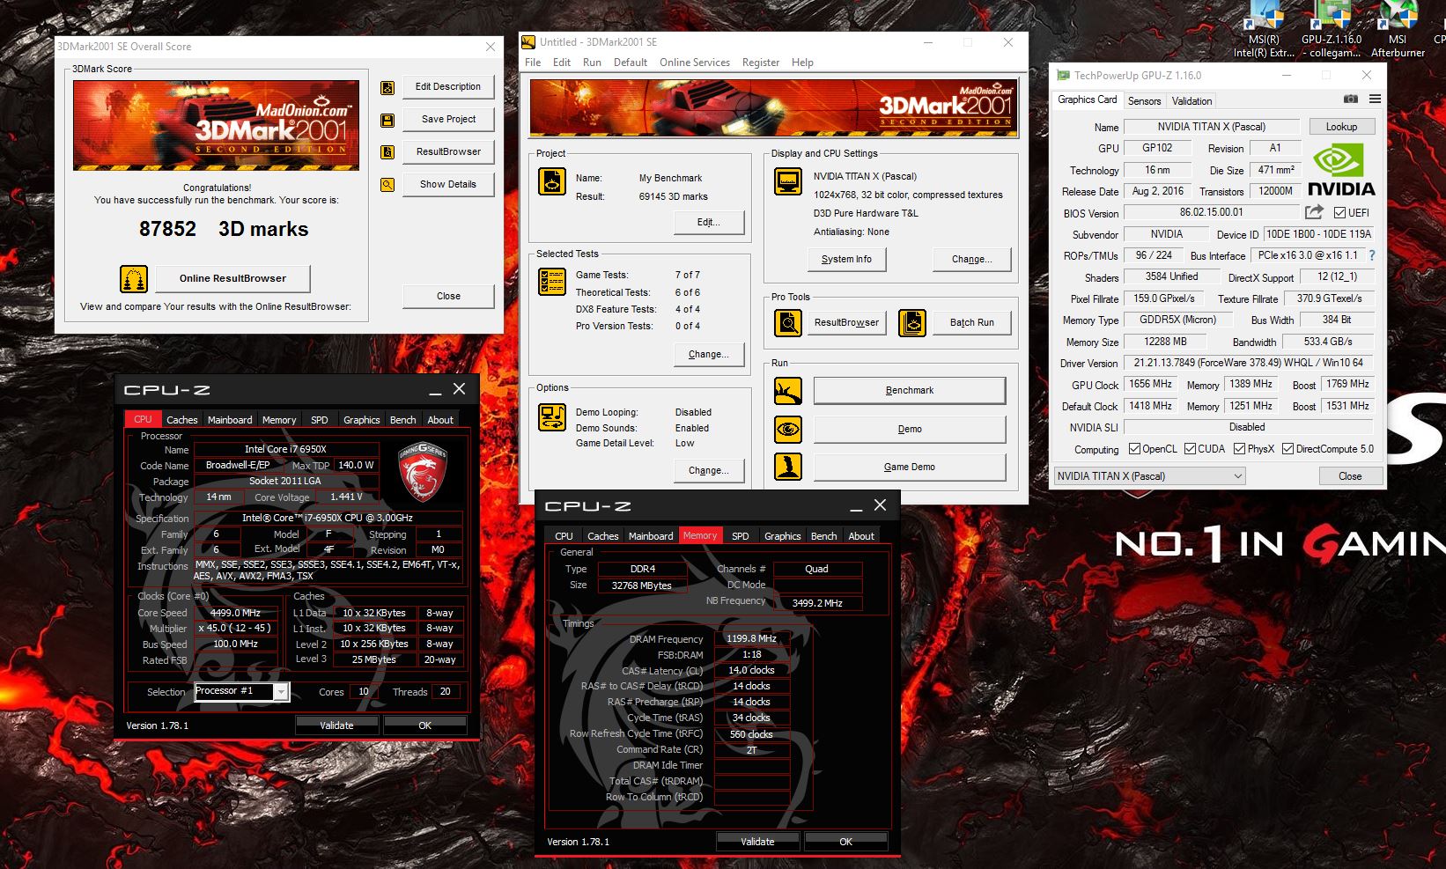Switch to the Validation tab in GPU-Z
The width and height of the screenshot is (1446, 869).
click(1191, 101)
